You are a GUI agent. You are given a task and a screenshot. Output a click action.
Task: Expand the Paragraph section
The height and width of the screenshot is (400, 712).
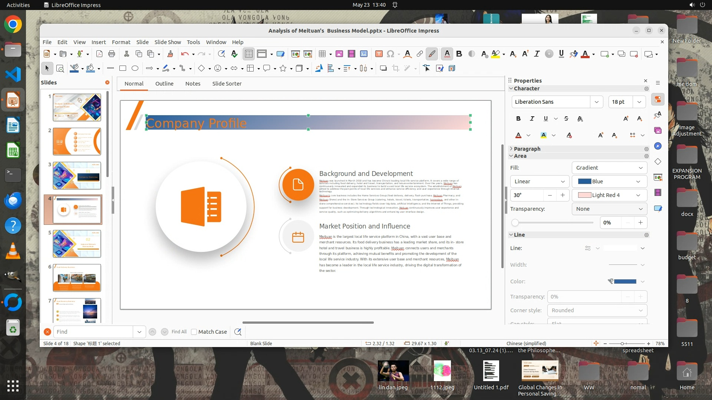point(527,149)
